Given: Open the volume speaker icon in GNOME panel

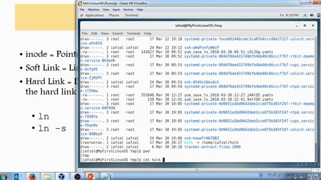Looking at the screenshot, I should click(x=312, y=15).
